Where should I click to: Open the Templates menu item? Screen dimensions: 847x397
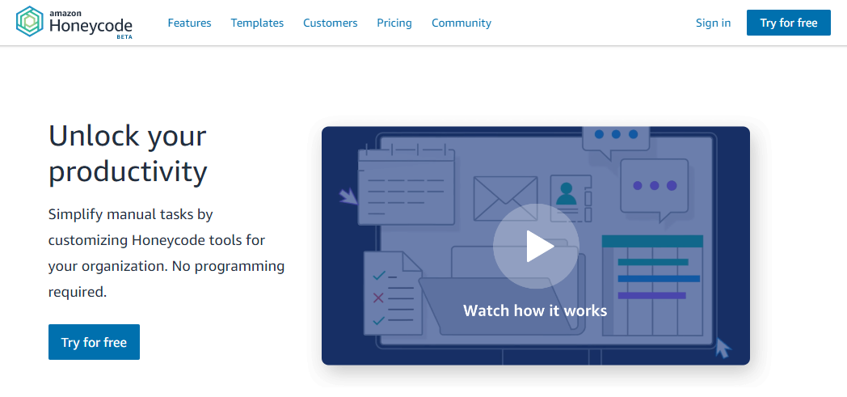[257, 23]
